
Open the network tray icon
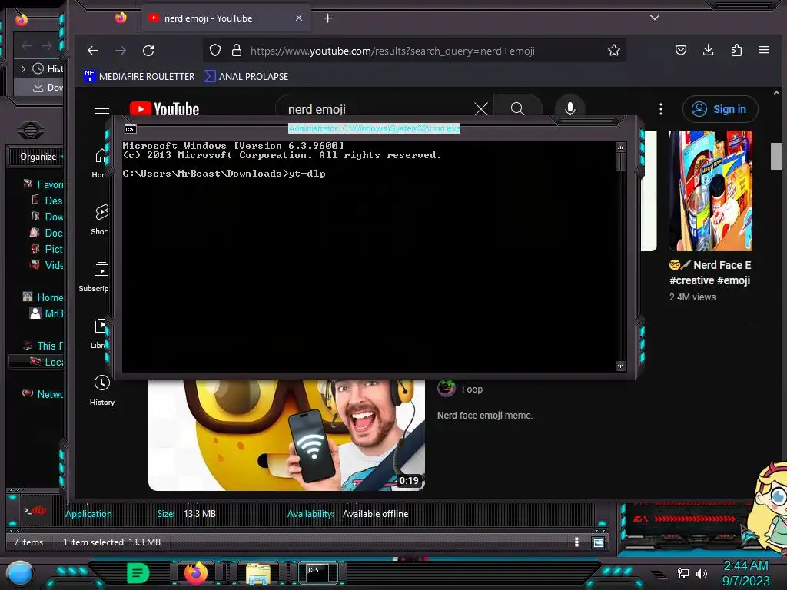click(x=683, y=573)
